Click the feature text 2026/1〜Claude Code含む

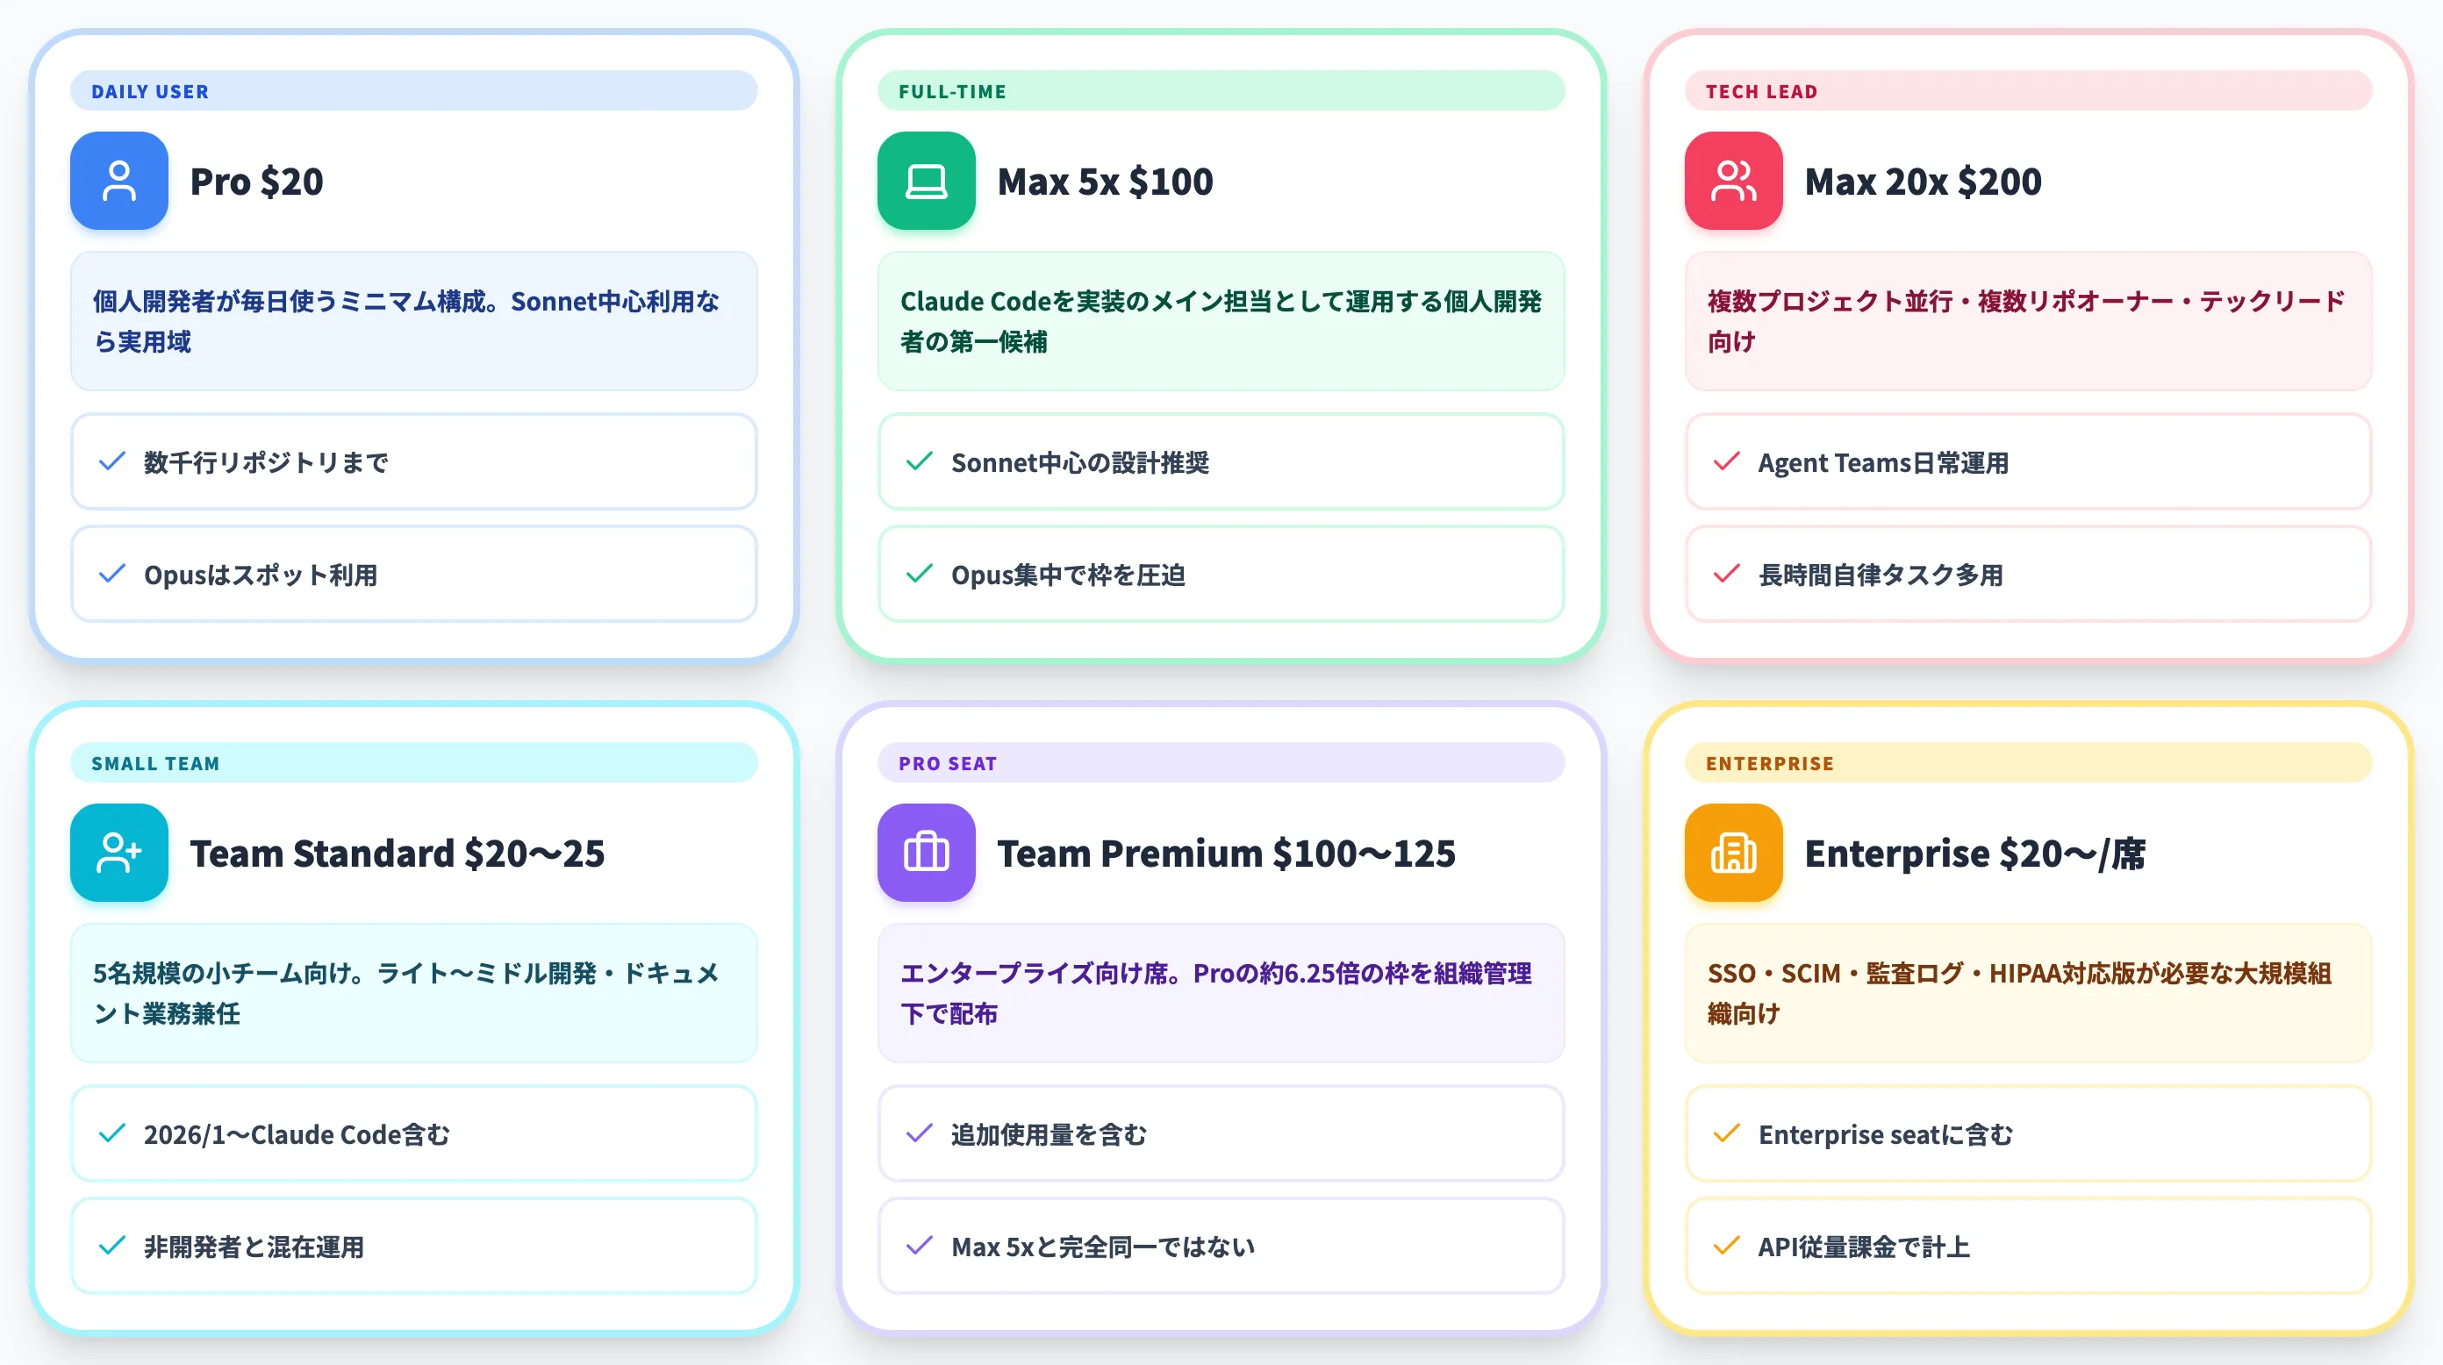pos(297,1134)
